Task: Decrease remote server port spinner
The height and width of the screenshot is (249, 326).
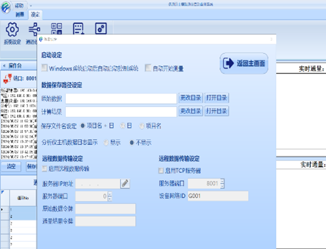Action: tap(110, 199)
